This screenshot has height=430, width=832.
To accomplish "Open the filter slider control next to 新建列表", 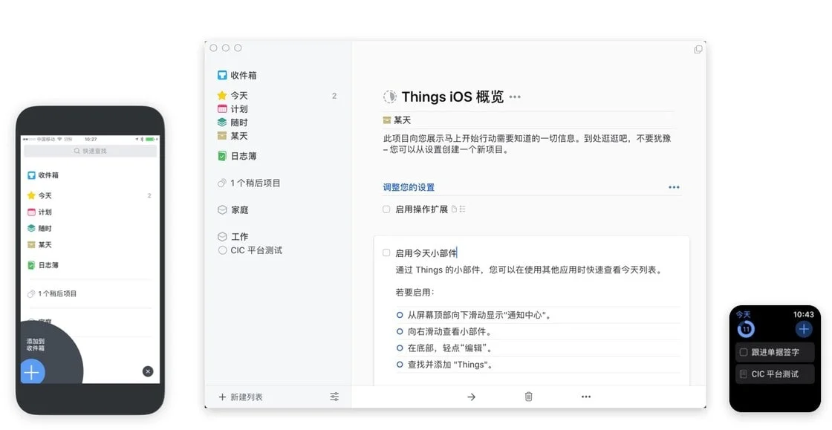I will pos(334,397).
